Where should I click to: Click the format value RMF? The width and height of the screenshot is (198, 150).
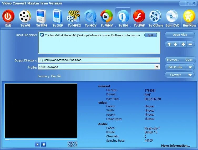click(148, 95)
